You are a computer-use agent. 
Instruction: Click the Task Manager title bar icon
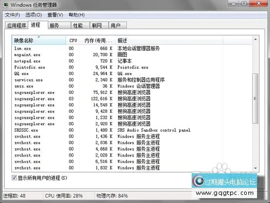pos(6,5)
